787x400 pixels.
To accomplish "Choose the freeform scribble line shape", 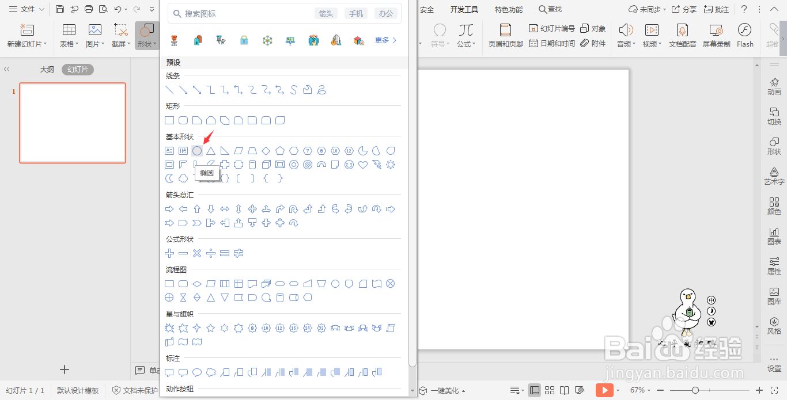I will [321, 90].
